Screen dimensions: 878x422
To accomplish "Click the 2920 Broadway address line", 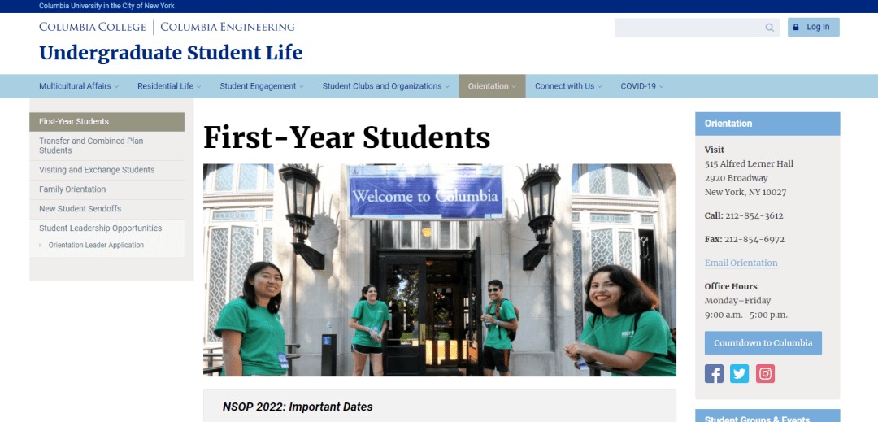I will click(x=736, y=178).
